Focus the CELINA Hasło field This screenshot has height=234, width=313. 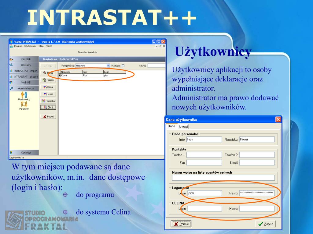(257, 208)
